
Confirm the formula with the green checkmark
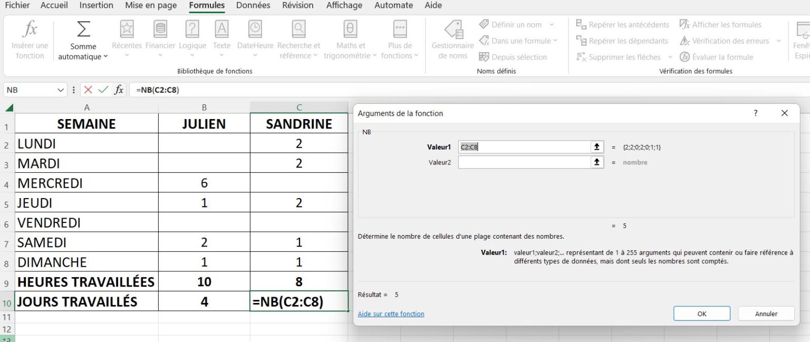click(102, 90)
